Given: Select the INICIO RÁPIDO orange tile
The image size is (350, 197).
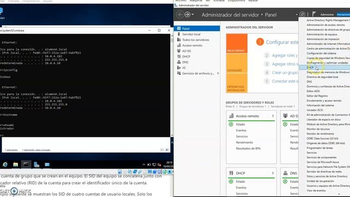Looking at the screenshot, I should (237, 44).
